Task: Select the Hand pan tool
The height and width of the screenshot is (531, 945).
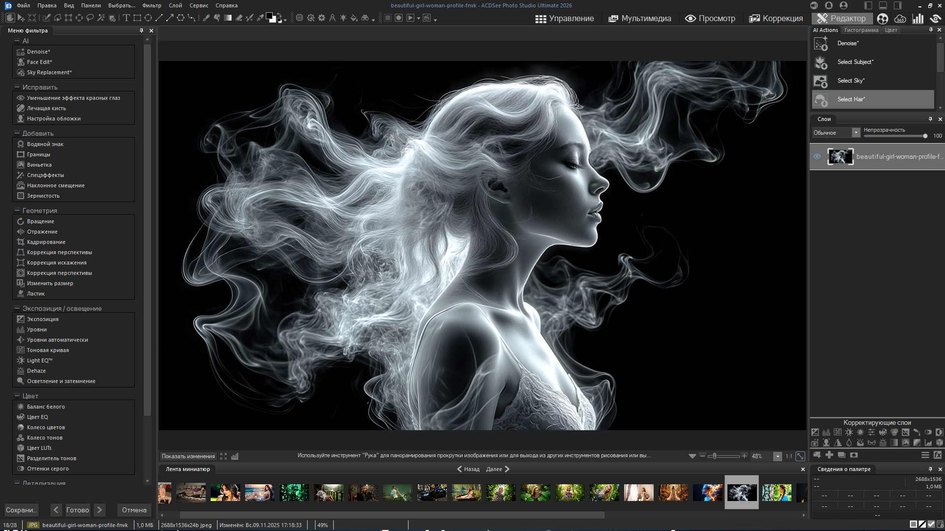Action: coord(10,18)
